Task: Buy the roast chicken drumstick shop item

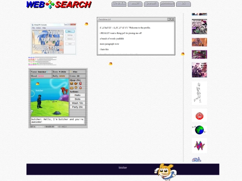Action: (x=76, y=84)
